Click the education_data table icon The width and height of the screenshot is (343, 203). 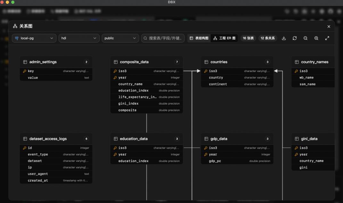116,139
